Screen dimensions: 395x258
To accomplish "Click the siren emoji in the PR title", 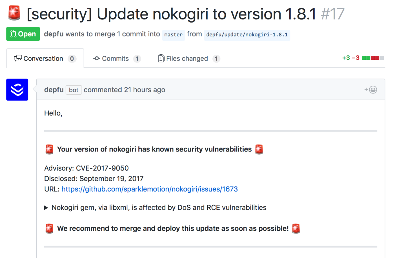I will coord(14,13).
